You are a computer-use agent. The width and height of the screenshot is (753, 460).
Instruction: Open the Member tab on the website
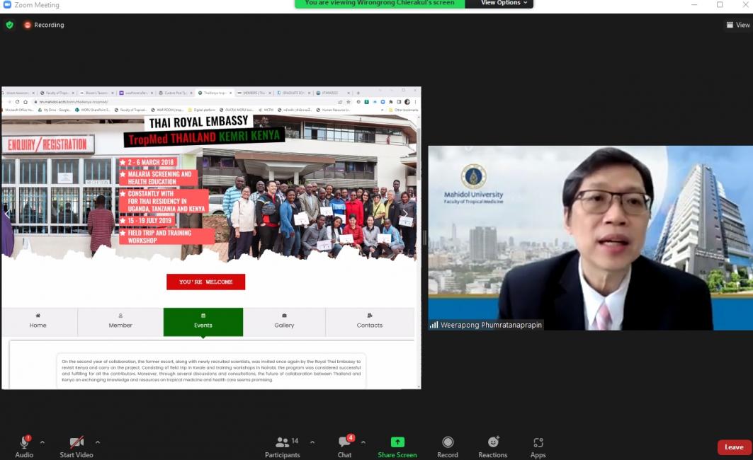(x=120, y=321)
